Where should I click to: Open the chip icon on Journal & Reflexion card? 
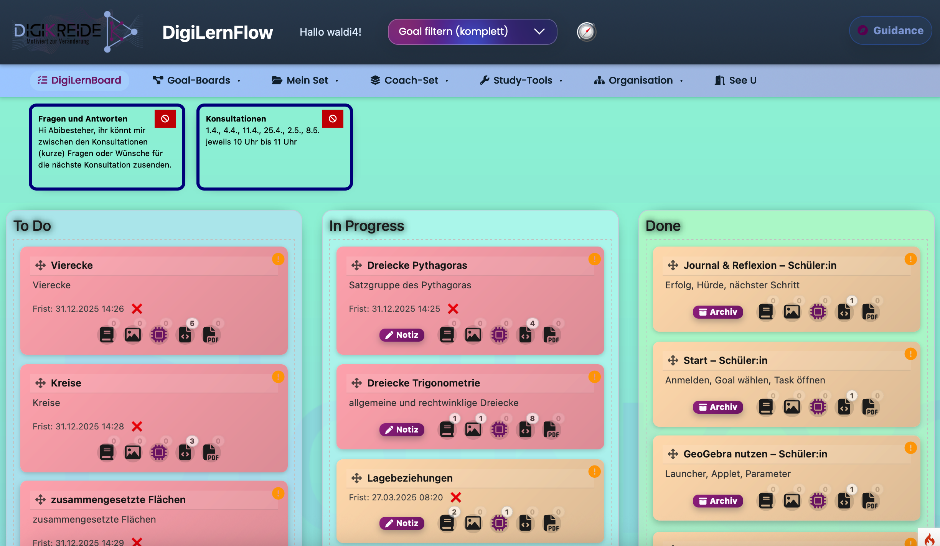[x=818, y=312]
